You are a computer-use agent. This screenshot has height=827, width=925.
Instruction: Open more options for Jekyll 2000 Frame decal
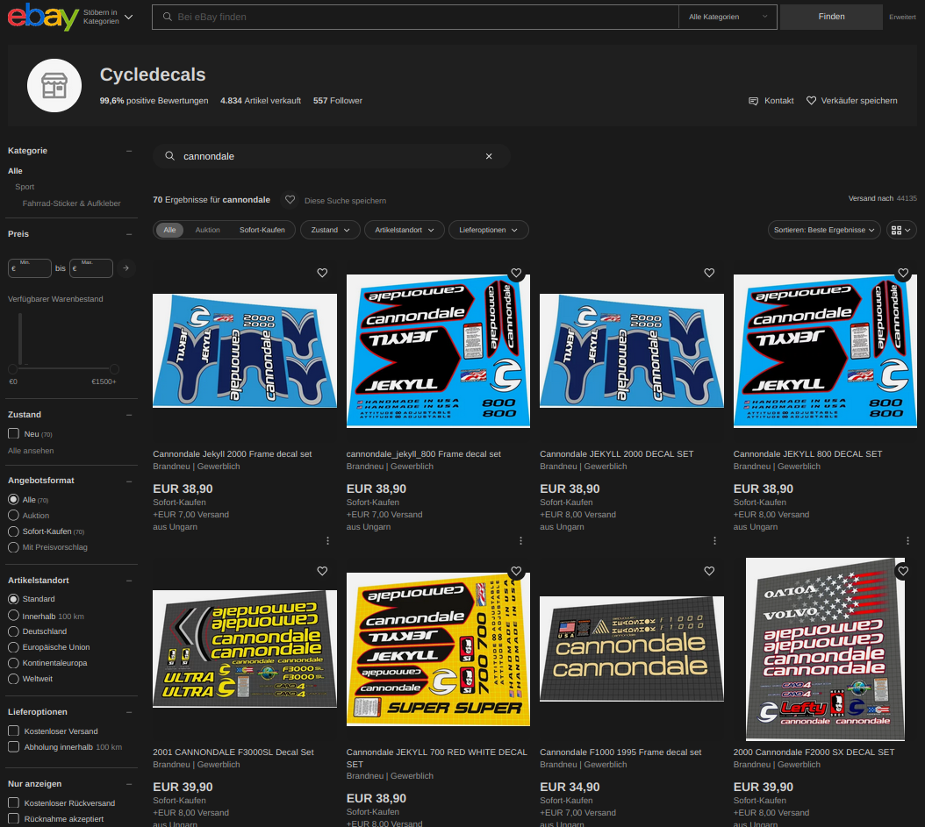coord(328,540)
